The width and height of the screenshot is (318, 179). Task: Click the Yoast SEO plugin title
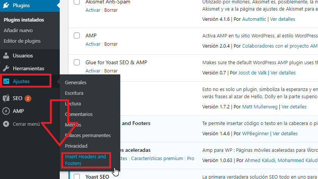tap(97, 177)
